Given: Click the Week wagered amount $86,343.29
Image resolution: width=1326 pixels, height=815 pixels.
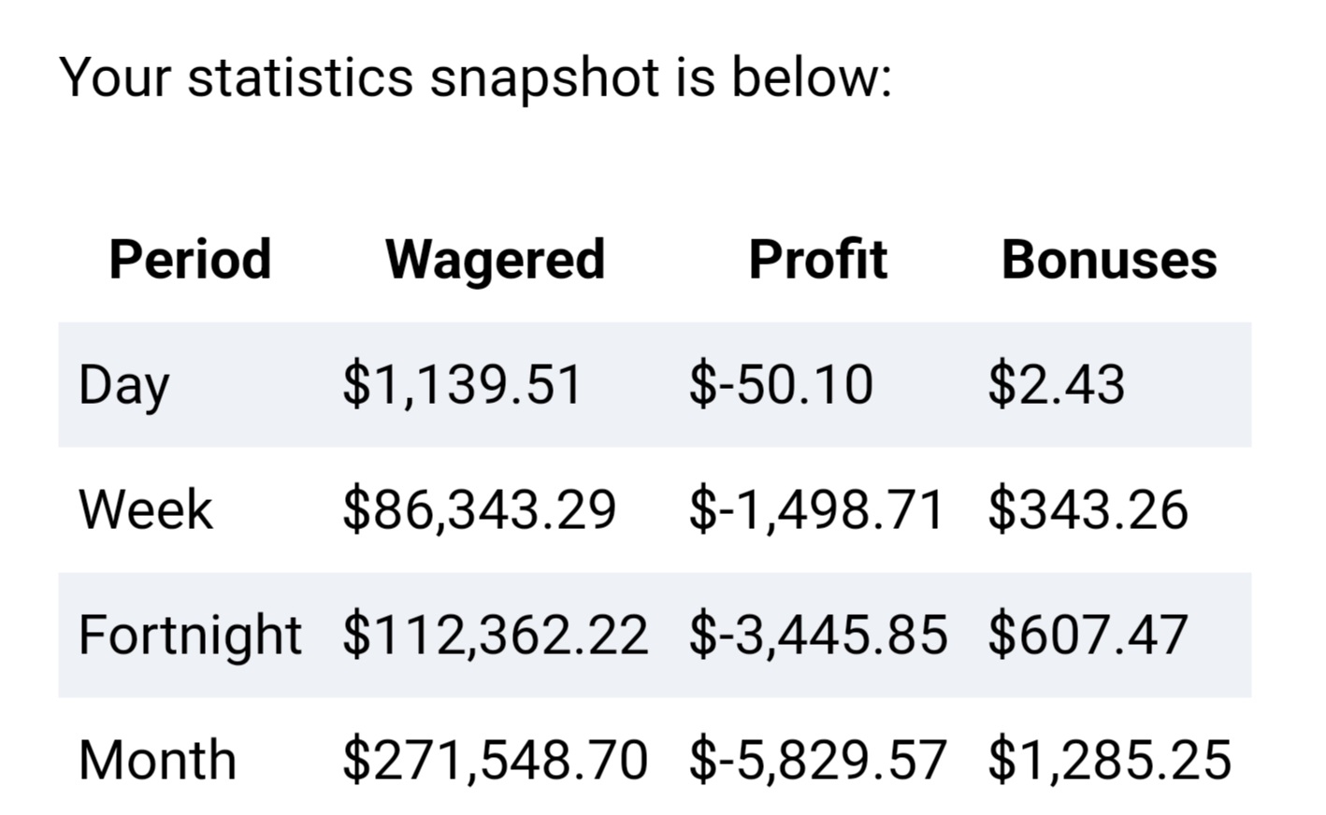Looking at the screenshot, I should click(479, 510).
